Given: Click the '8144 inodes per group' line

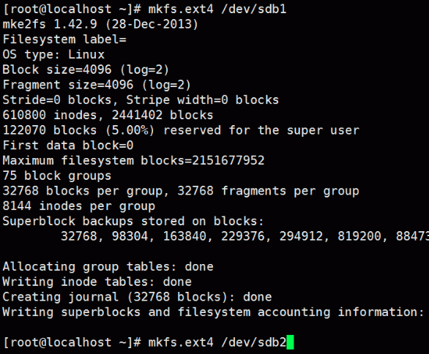Looking at the screenshot, I should tap(79, 206).
